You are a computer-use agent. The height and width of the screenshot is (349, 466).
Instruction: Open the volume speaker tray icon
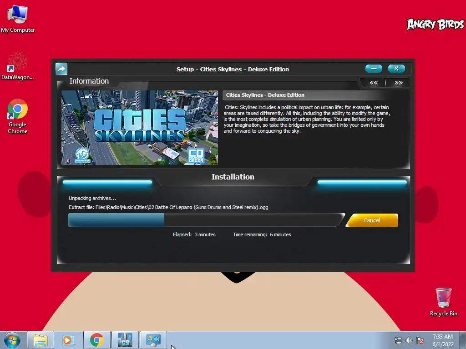[x=409, y=340]
